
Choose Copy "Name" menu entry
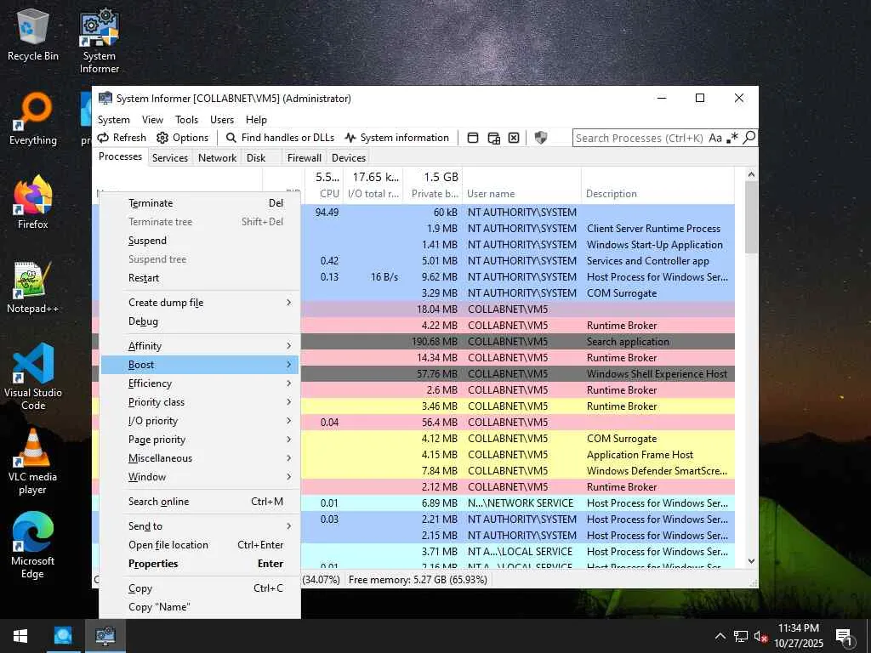point(200,607)
